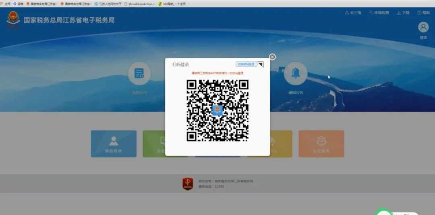
Task: Open the orange 公众服务 tile
Action: (321, 144)
